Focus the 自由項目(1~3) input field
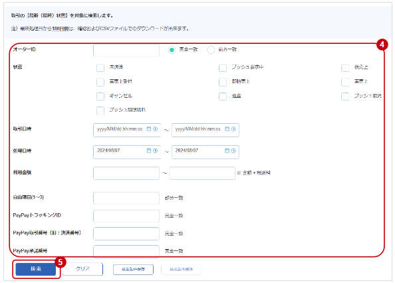The height and width of the screenshot is (283, 395). coord(126,198)
